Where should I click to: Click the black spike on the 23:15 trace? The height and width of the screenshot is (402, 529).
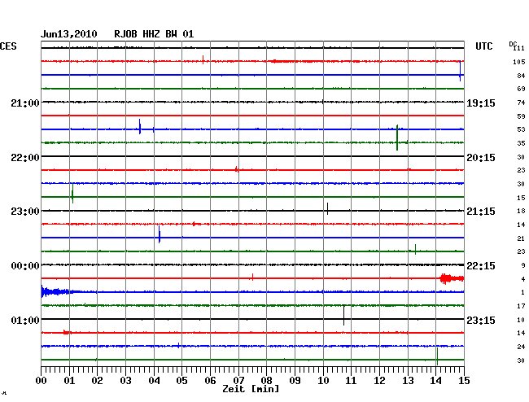click(343, 315)
